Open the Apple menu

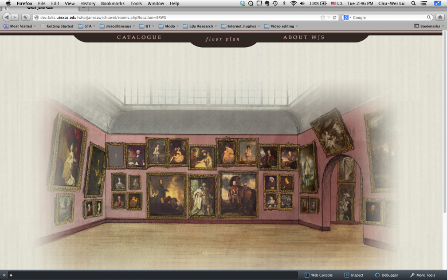[8, 3]
